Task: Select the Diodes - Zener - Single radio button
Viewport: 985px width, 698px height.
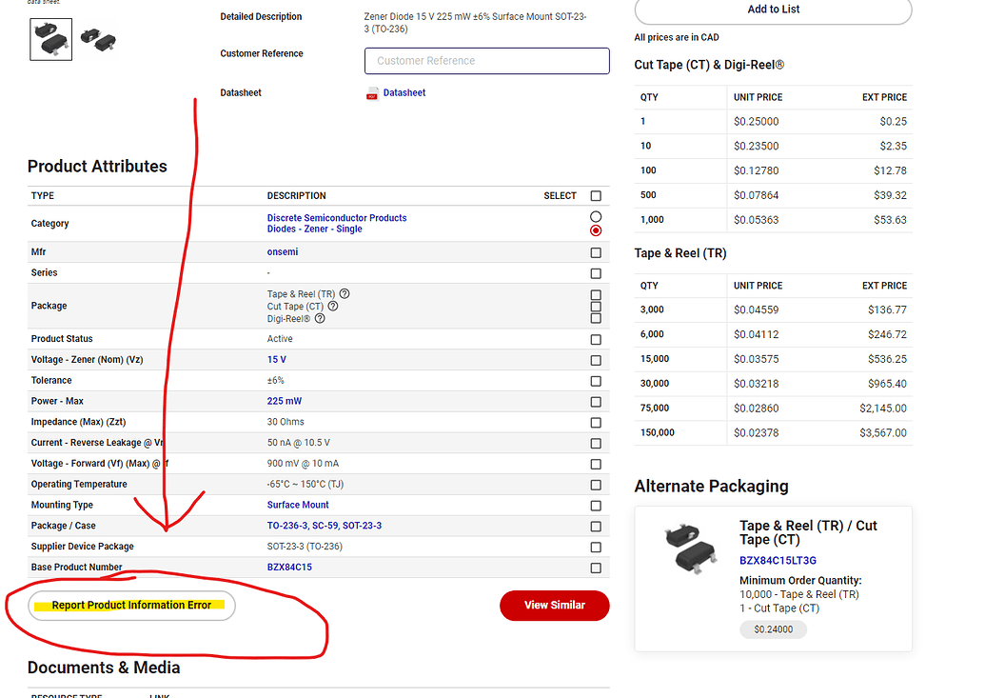Action: click(x=596, y=229)
